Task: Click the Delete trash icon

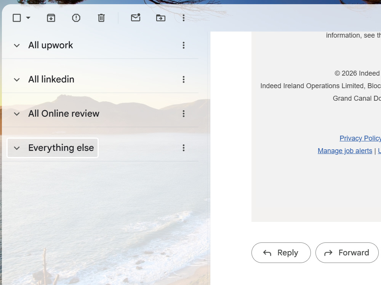Action: pyautogui.click(x=101, y=18)
